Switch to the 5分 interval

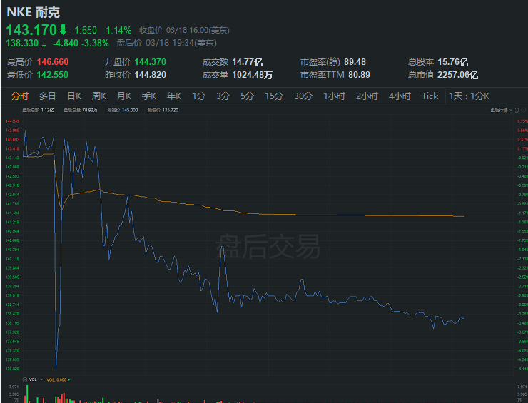(x=247, y=96)
